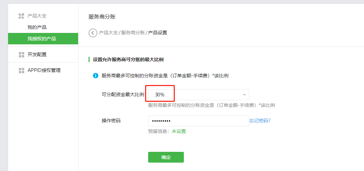This screenshot has height=171, width=364.
Task: Click the grid icon beside 开发配置
Action: pyautogui.click(x=21, y=55)
